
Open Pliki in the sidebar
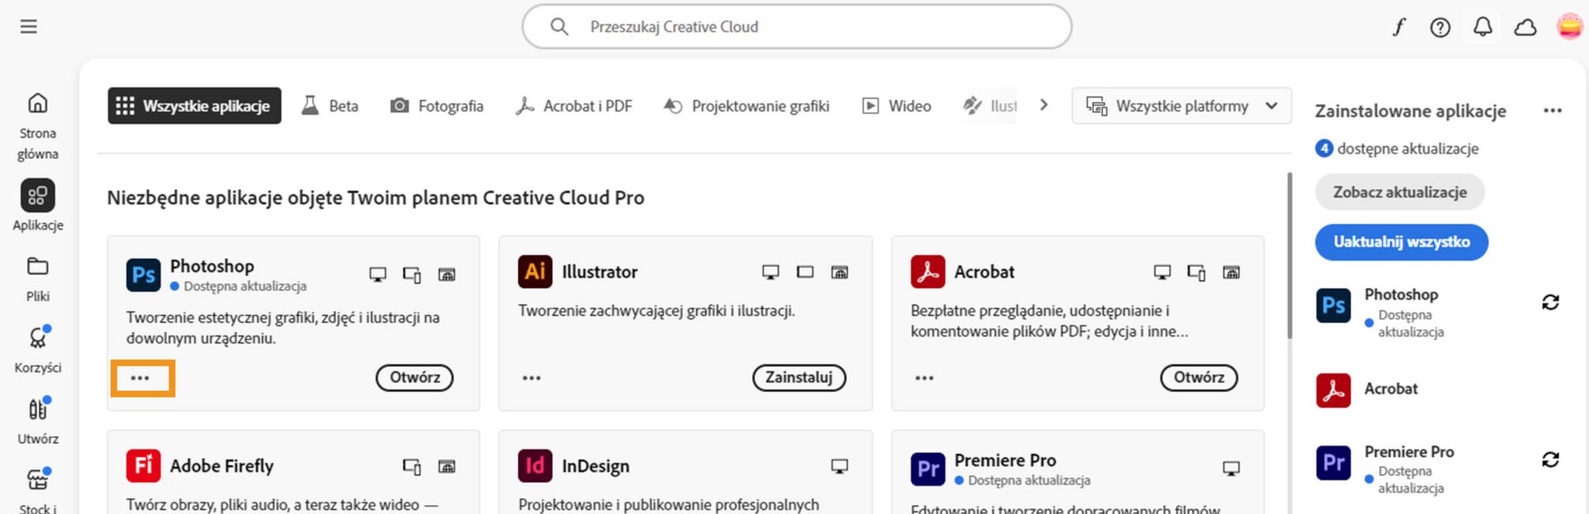(x=38, y=279)
